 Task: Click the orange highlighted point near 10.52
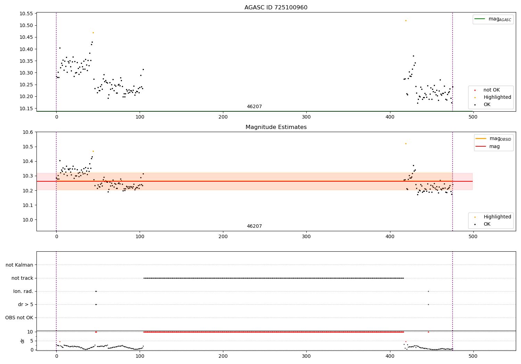(x=406, y=20)
